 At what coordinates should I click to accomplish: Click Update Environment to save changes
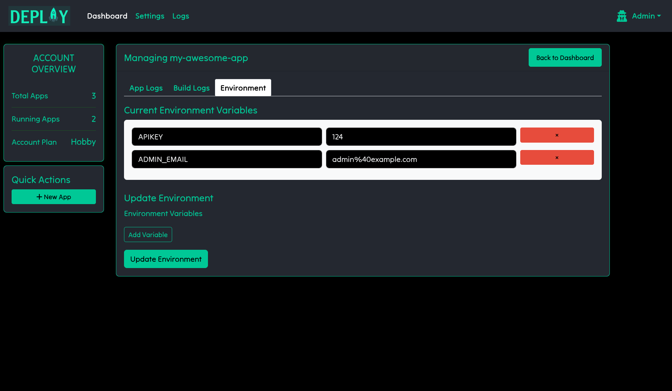[x=165, y=259]
